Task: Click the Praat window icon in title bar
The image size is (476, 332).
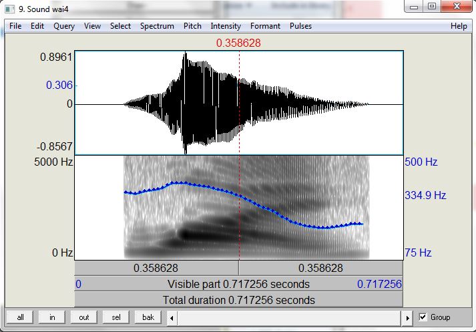Action: pos(10,9)
